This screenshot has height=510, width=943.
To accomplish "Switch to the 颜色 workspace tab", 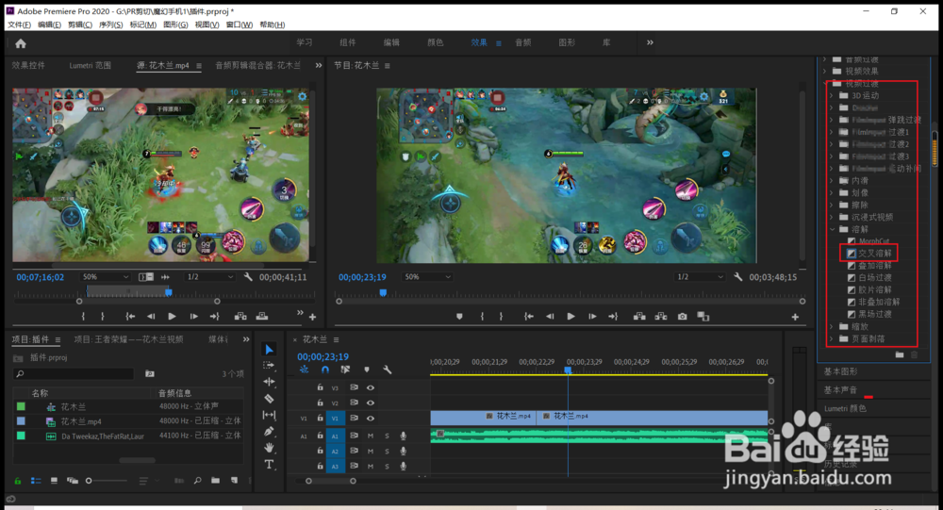I will [436, 42].
